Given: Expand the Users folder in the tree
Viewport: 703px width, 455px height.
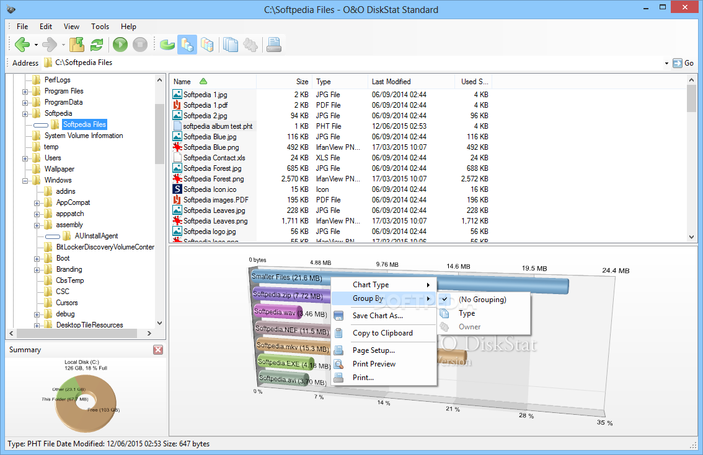Looking at the screenshot, I should [x=25, y=158].
